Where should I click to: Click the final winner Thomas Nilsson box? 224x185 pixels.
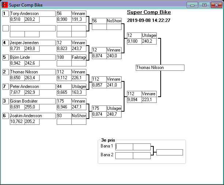pos(160,68)
